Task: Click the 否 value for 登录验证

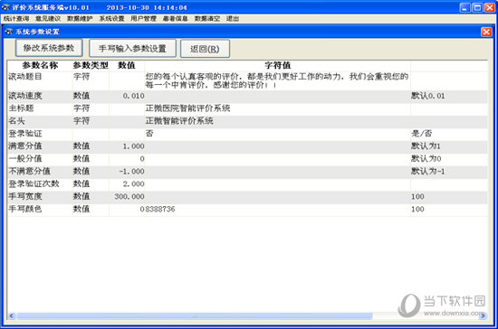Action: coord(149,134)
